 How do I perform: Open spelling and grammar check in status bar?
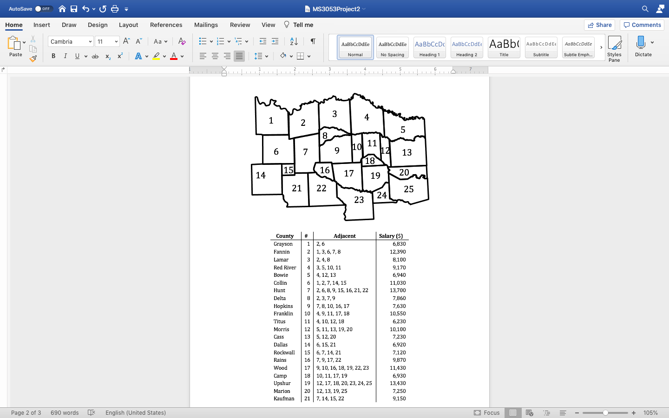click(x=92, y=412)
